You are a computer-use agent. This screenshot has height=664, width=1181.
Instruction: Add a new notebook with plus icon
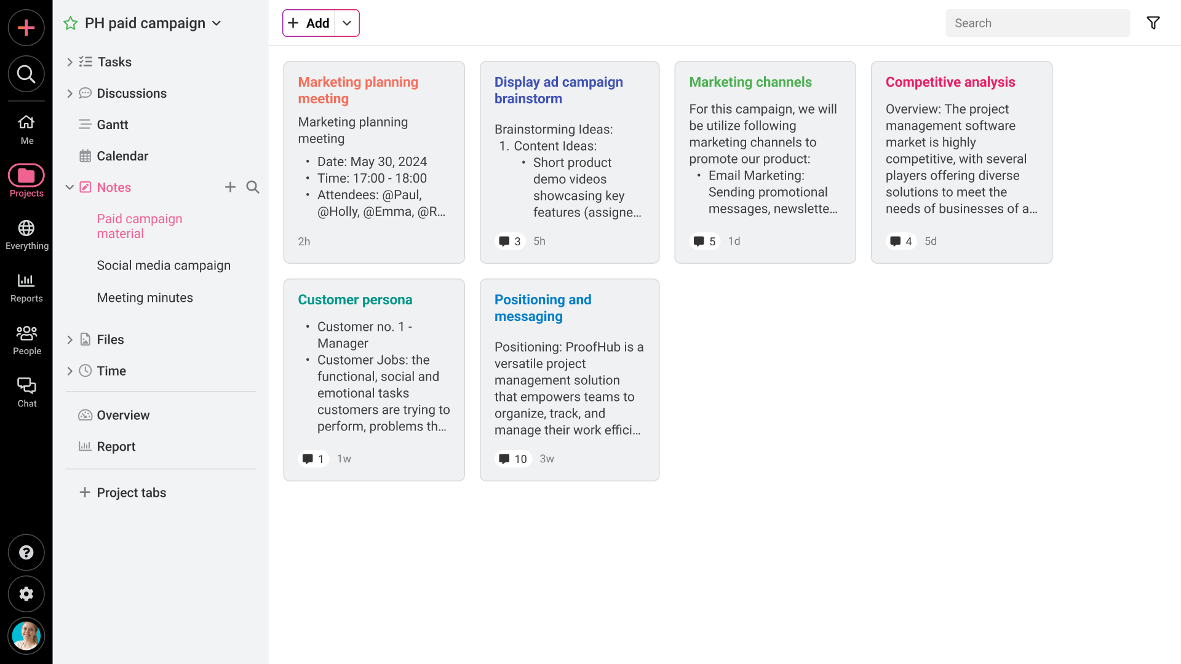[x=230, y=187]
